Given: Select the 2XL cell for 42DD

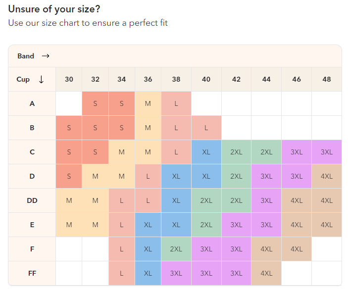Looking at the screenshot, I should [x=236, y=200].
